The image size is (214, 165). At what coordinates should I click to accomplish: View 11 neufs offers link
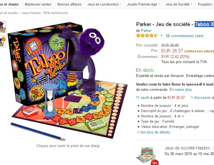pyautogui.click(x=143, y=97)
